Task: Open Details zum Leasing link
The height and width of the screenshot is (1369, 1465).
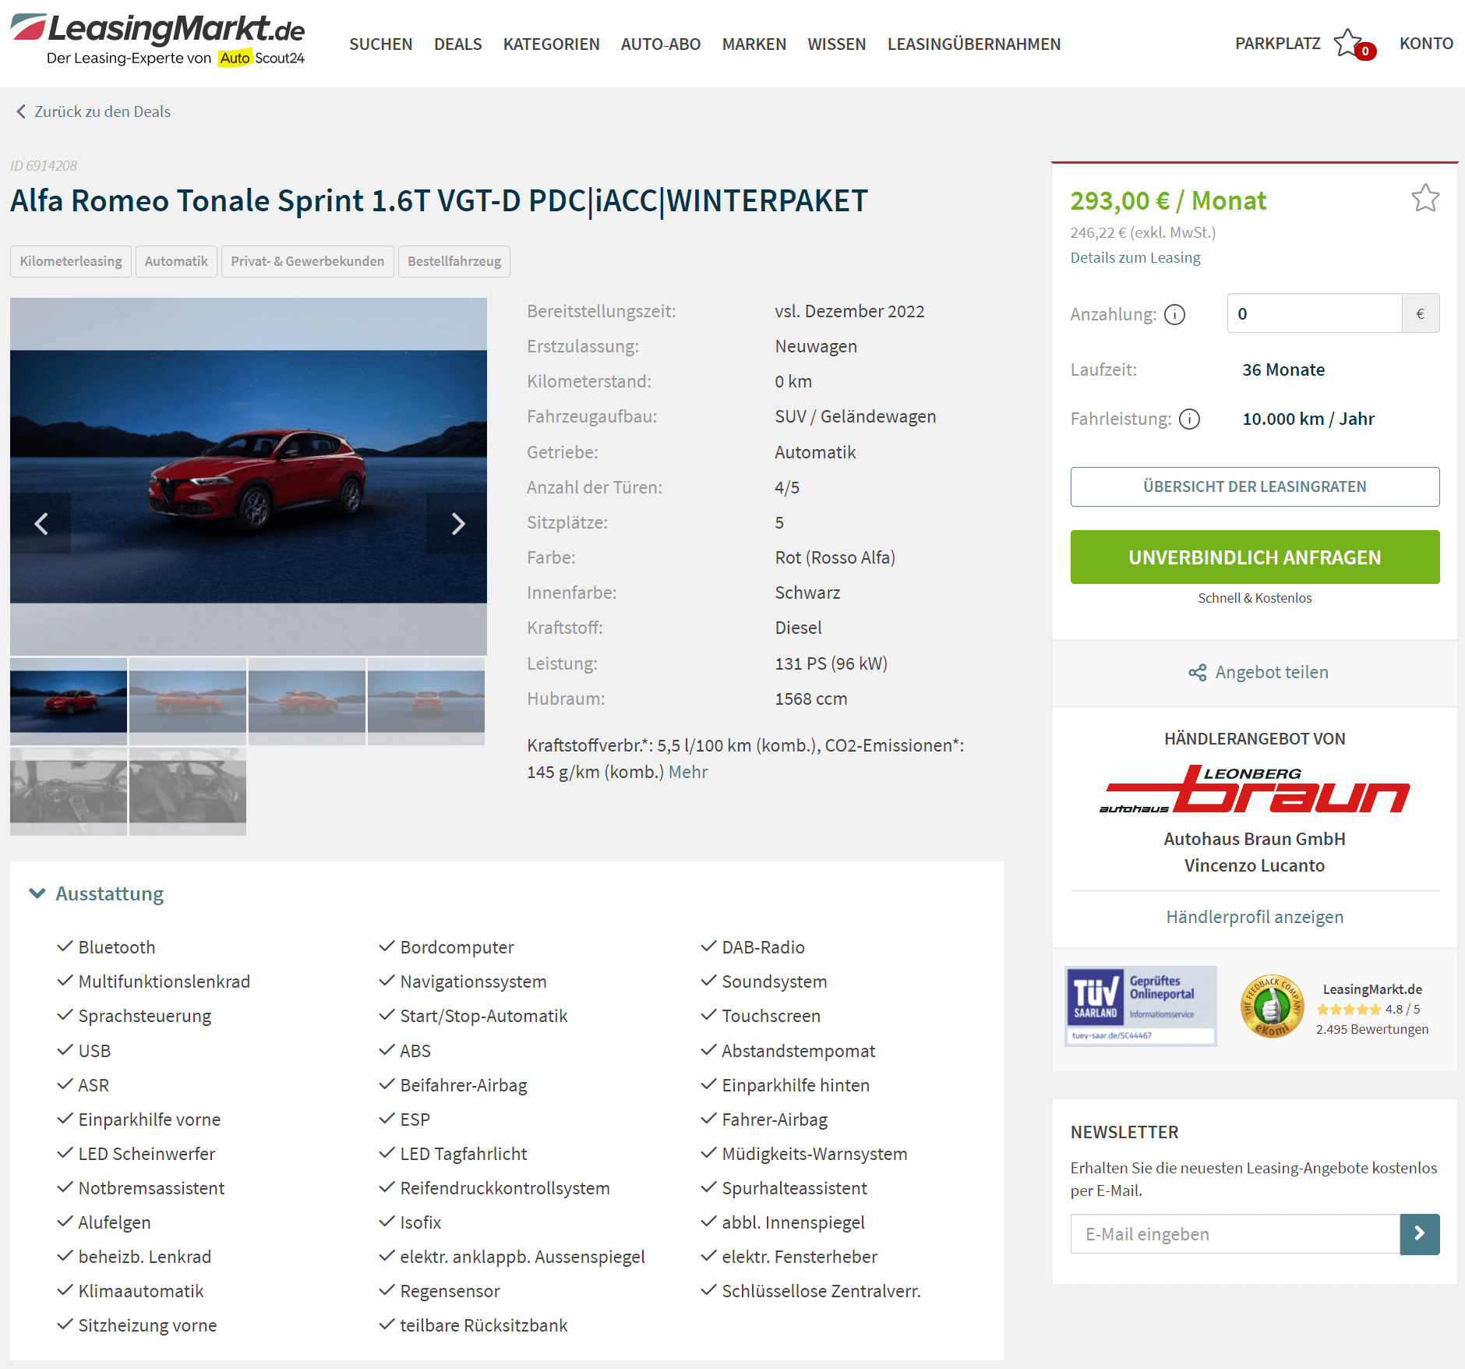Action: [x=1135, y=257]
